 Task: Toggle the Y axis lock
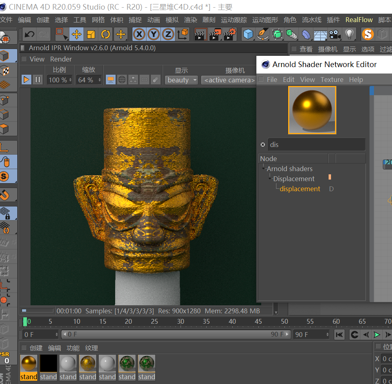(153, 35)
